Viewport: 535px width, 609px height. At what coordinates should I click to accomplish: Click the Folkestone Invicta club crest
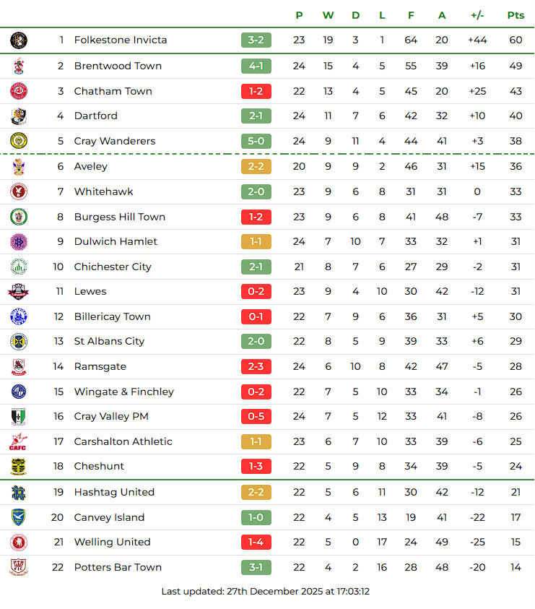[x=19, y=40]
